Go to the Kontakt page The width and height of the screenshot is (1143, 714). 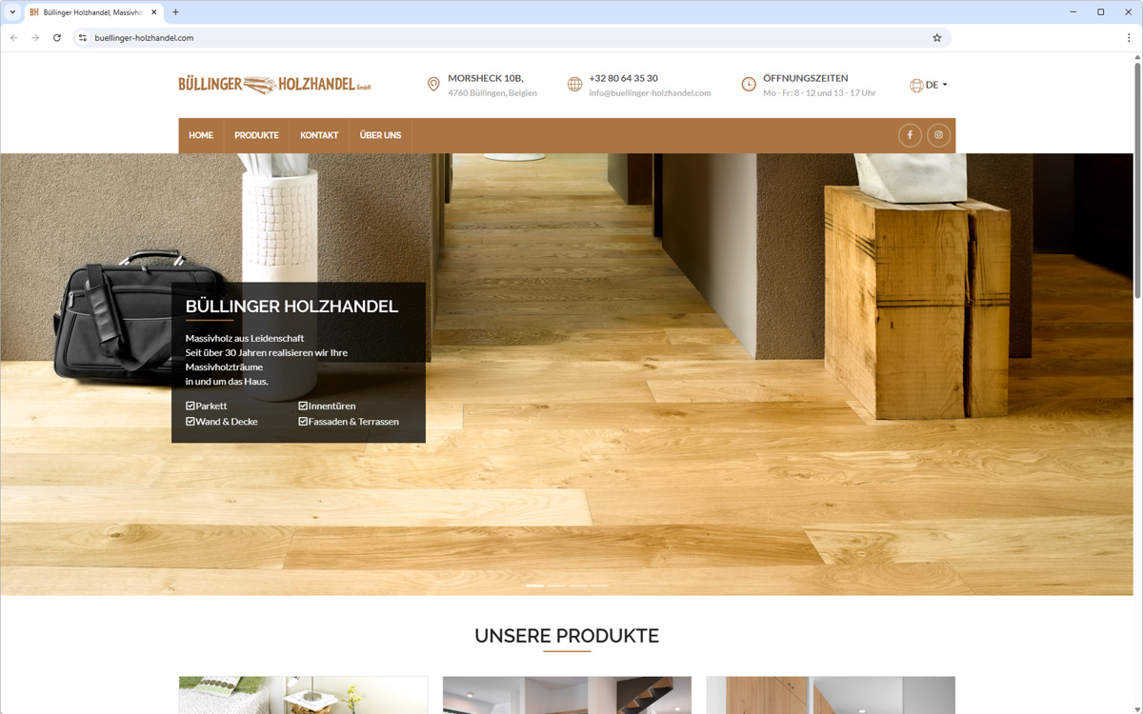[x=319, y=135]
